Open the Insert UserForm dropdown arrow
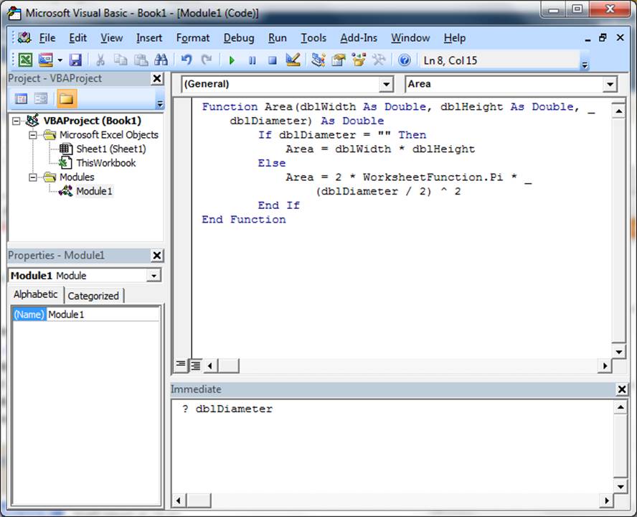The image size is (637, 517). (60, 60)
